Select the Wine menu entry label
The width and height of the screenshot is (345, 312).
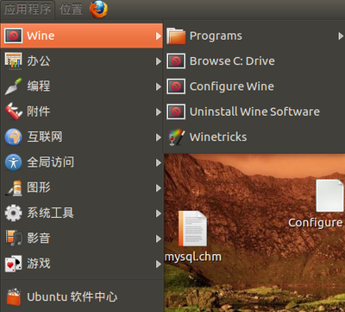point(41,35)
